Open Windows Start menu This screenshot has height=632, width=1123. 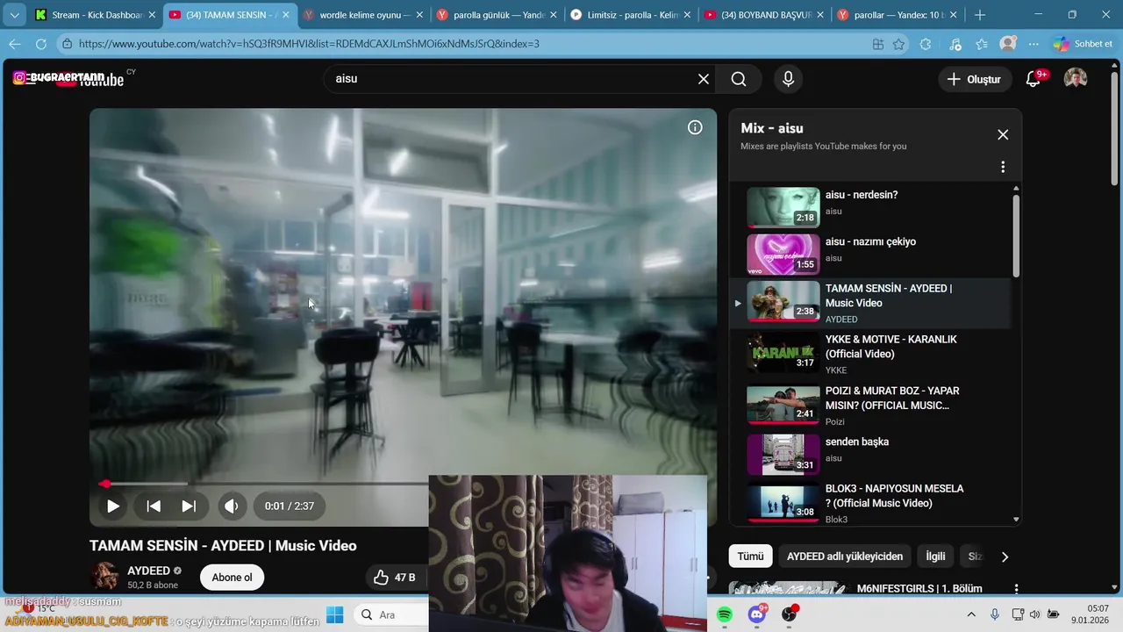coord(335,615)
